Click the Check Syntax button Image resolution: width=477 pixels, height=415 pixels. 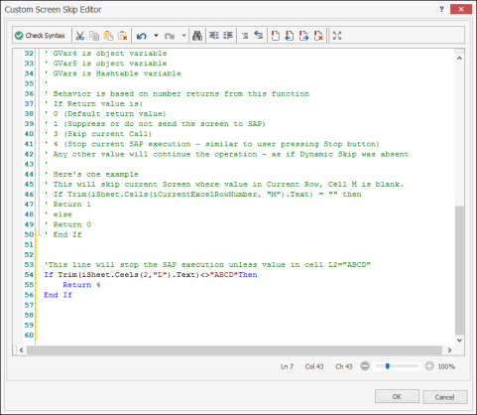(x=40, y=36)
